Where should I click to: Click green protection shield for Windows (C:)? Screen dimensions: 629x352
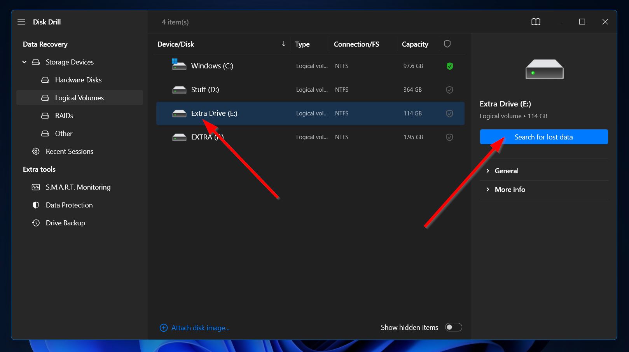point(449,66)
